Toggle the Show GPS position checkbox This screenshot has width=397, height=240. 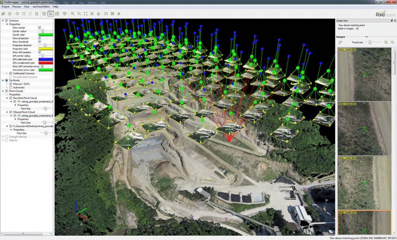pyautogui.click(x=40, y=52)
